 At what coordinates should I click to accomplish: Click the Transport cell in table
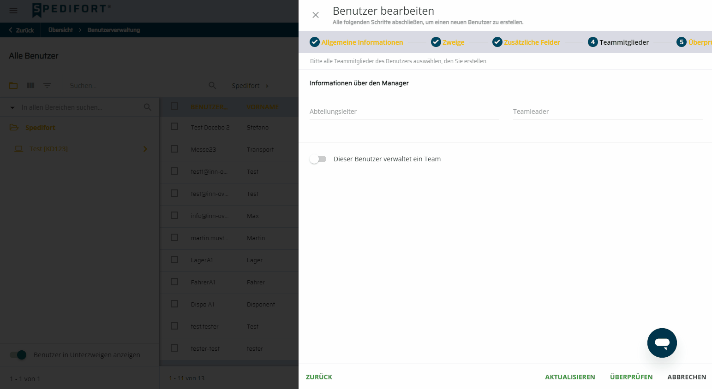260,149
